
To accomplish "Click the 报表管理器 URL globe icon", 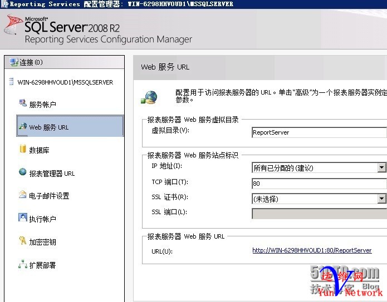I will click(x=22, y=172).
